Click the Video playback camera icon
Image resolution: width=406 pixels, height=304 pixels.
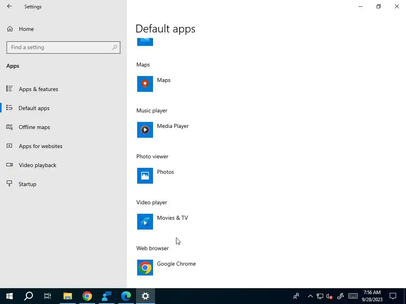(10, 165)
